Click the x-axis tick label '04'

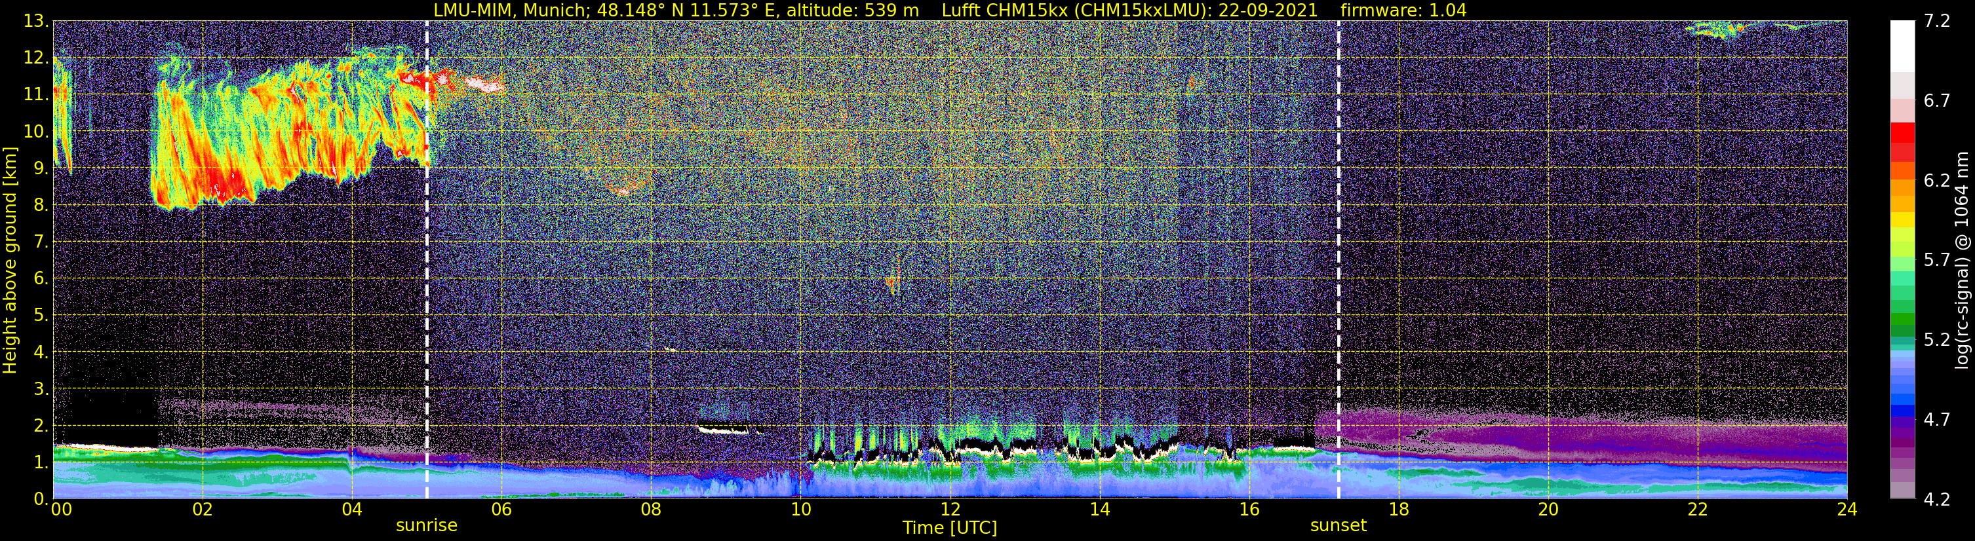coord(351,510)
